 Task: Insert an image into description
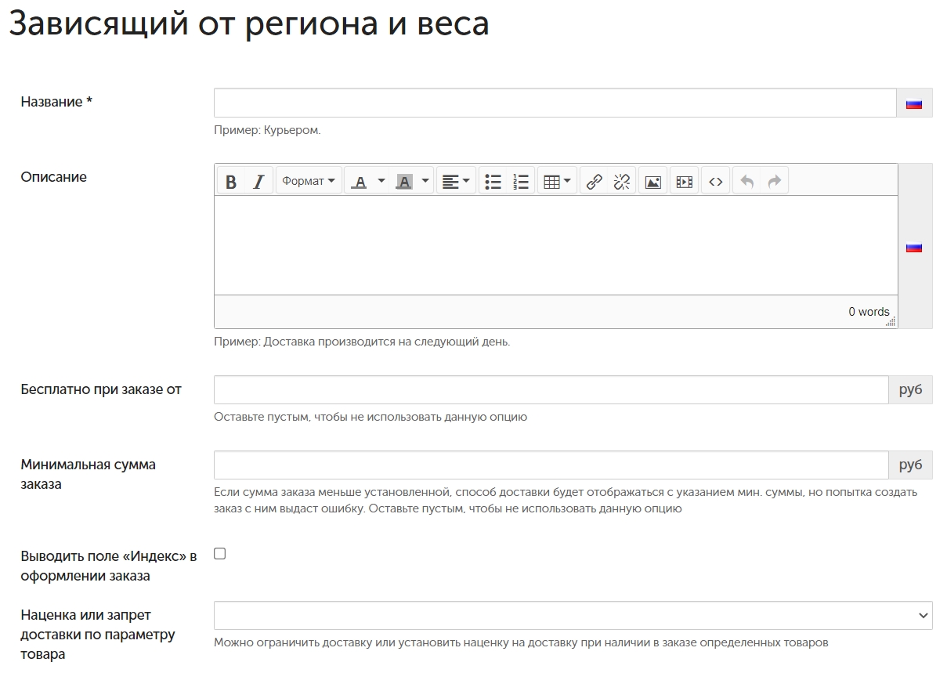coord(652,181)
